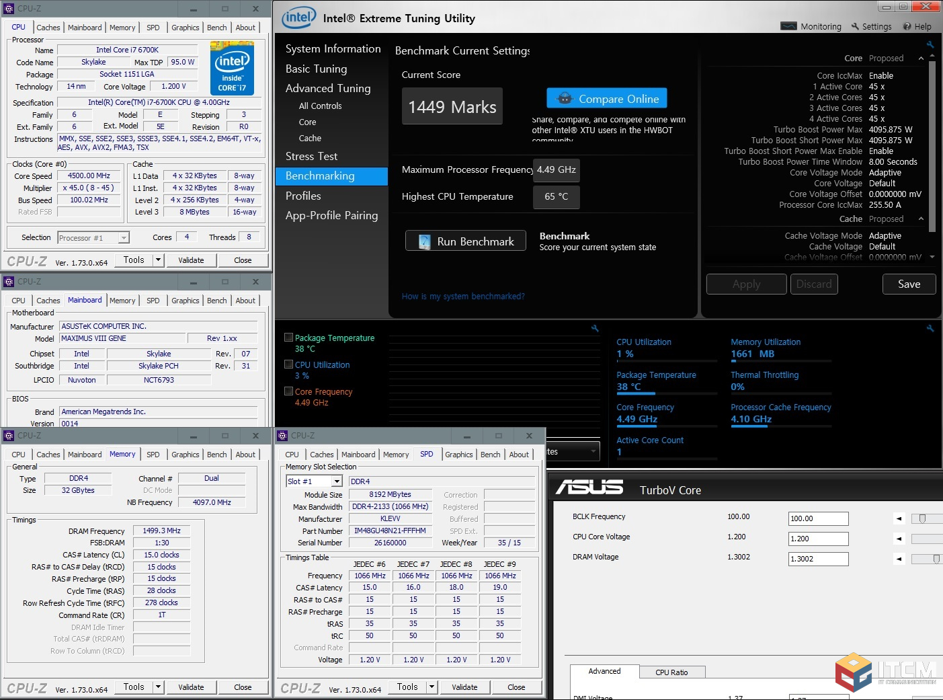Select All Controls under Advanced Tuning
Viewport: 943px width, 700px height.
pos(320,106)
